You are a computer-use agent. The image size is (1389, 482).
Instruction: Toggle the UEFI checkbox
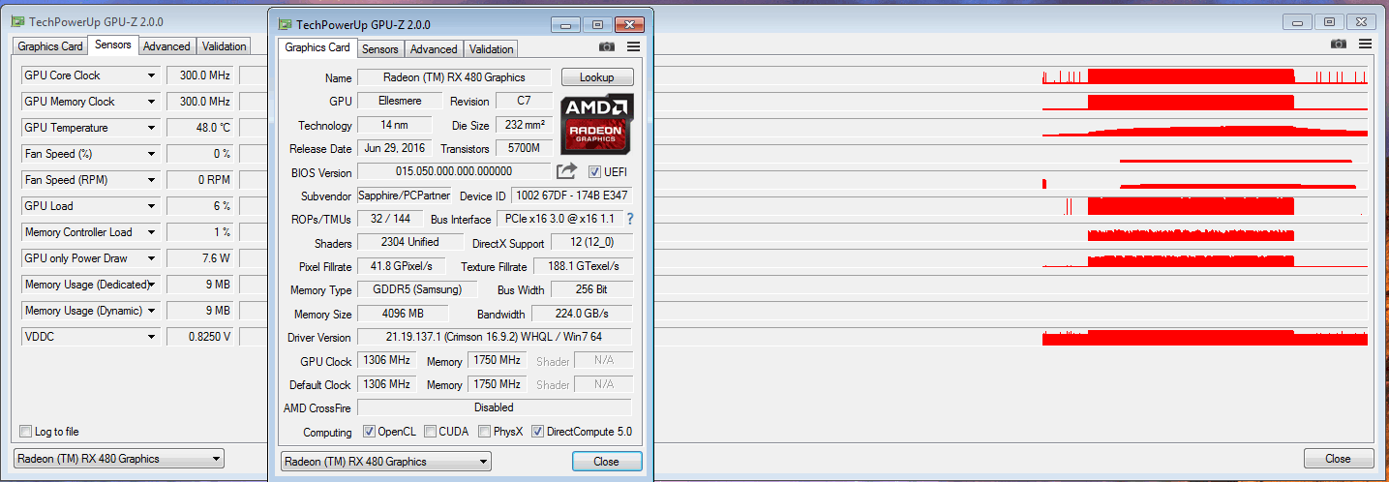pyautogui.click(x=595, y=172)
